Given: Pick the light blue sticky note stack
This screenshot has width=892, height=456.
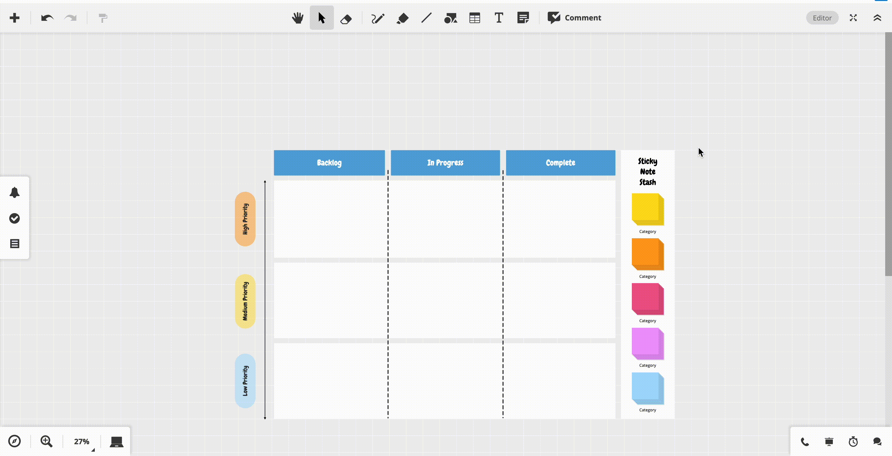Looking at the screenshot, I should pos(648,388).
